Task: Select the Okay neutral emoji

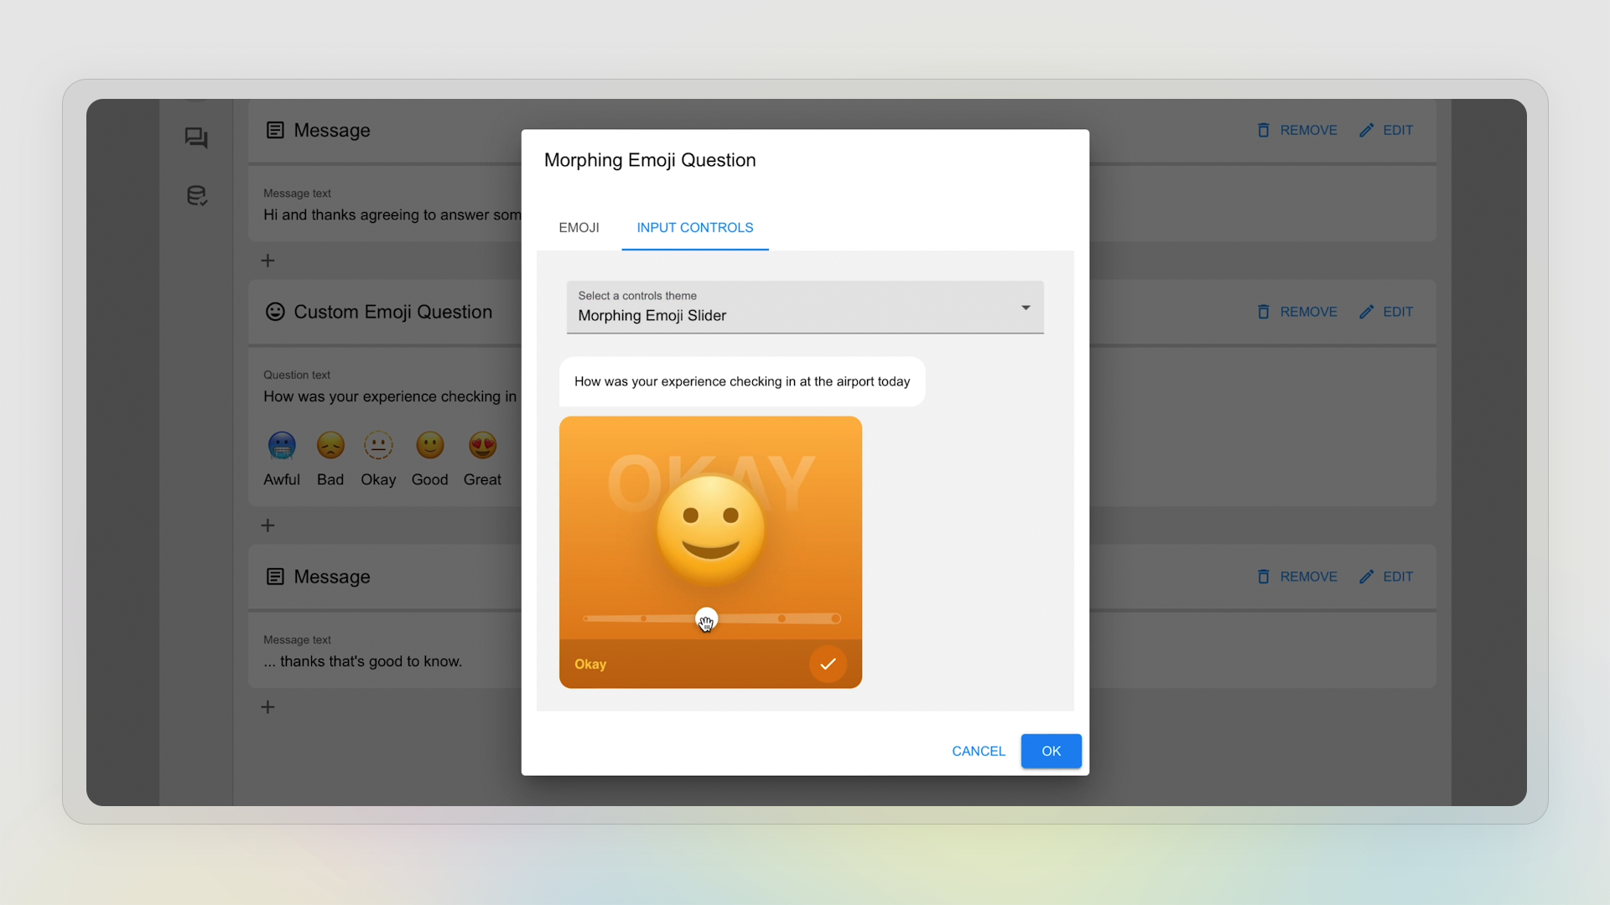Action: click(378, 445)
